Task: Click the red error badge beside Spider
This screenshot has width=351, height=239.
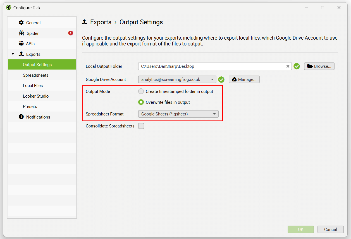Action: (70, 33)
